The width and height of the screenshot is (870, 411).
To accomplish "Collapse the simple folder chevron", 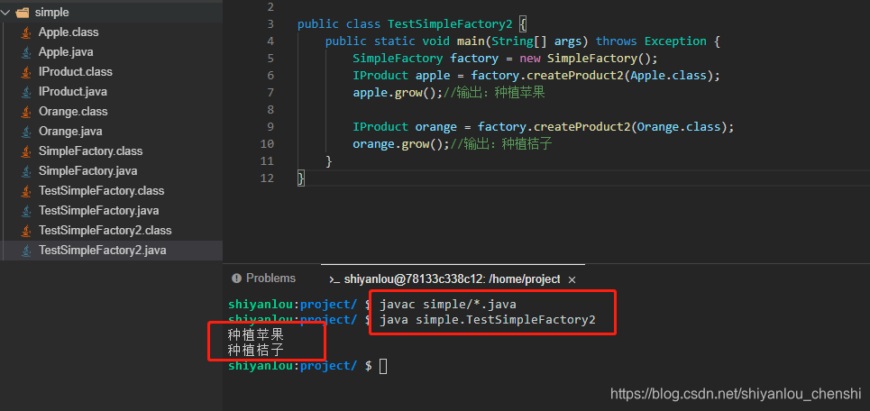I will click(5, 13).
